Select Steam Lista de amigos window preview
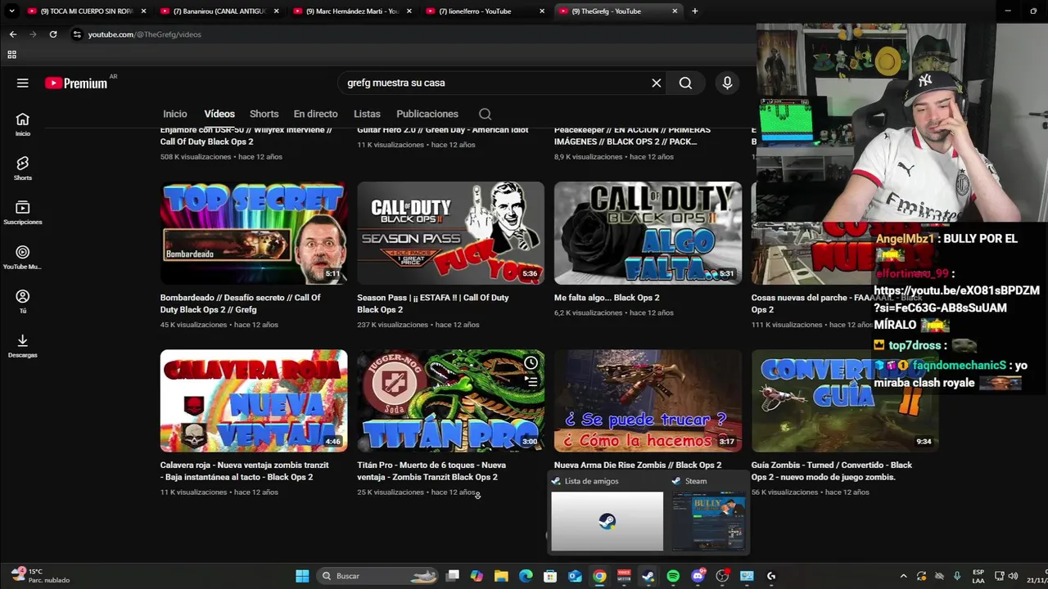 point(607,514)
